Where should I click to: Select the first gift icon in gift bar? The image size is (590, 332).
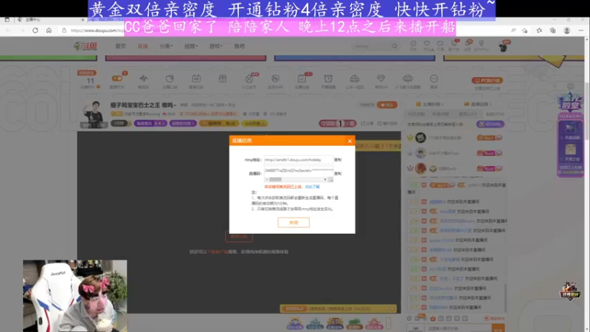coord(295,323)
